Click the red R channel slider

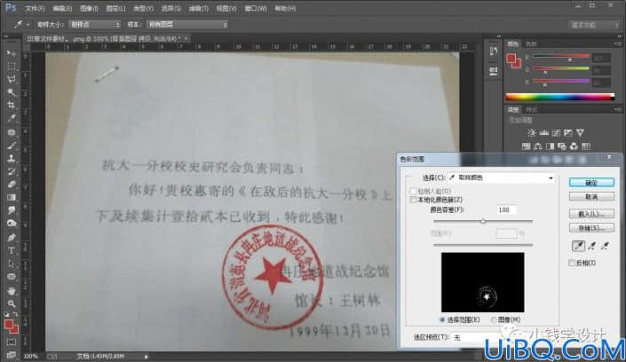[561, 57]
